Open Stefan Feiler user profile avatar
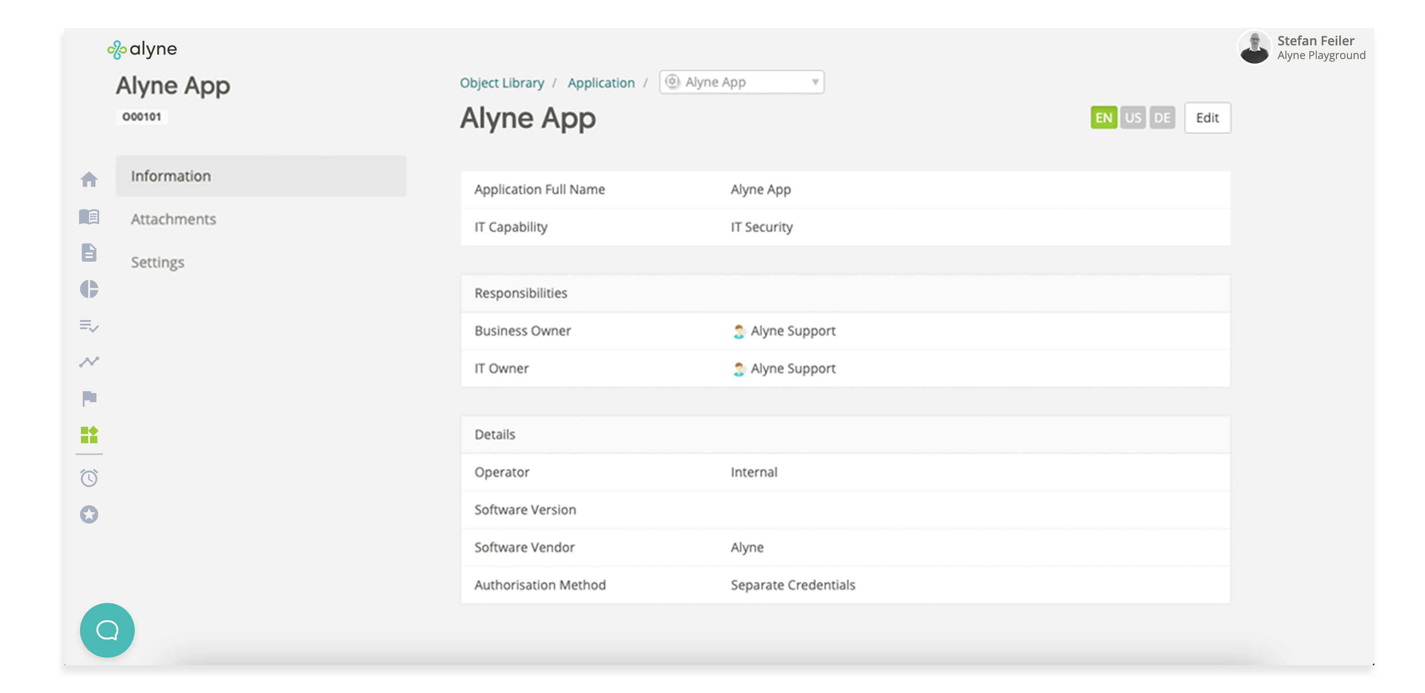Screen dimensions: 1425x693 click(1254, 48)
